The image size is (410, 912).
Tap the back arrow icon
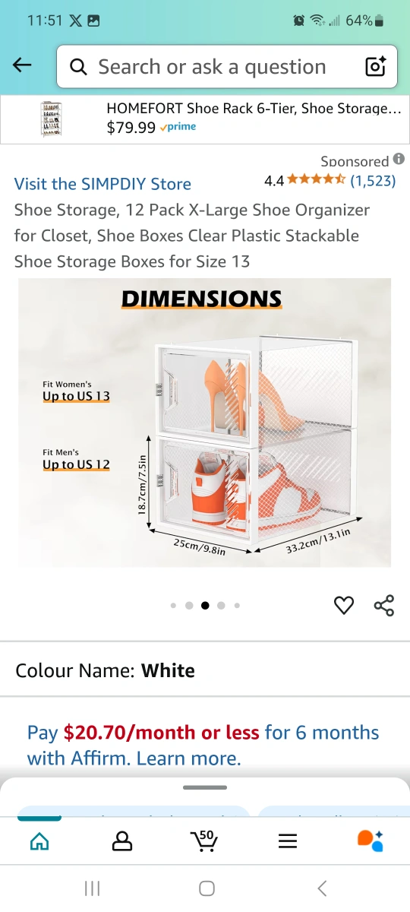tap(23, 65)
